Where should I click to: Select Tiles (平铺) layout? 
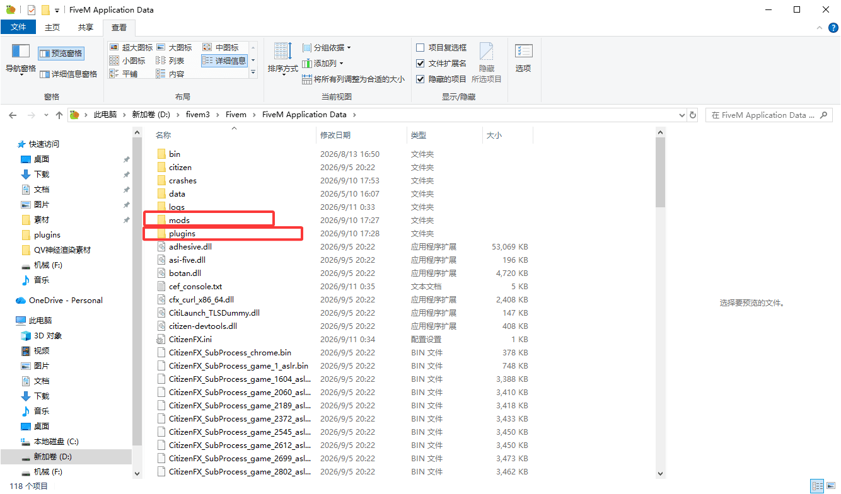tap(124, 74)
